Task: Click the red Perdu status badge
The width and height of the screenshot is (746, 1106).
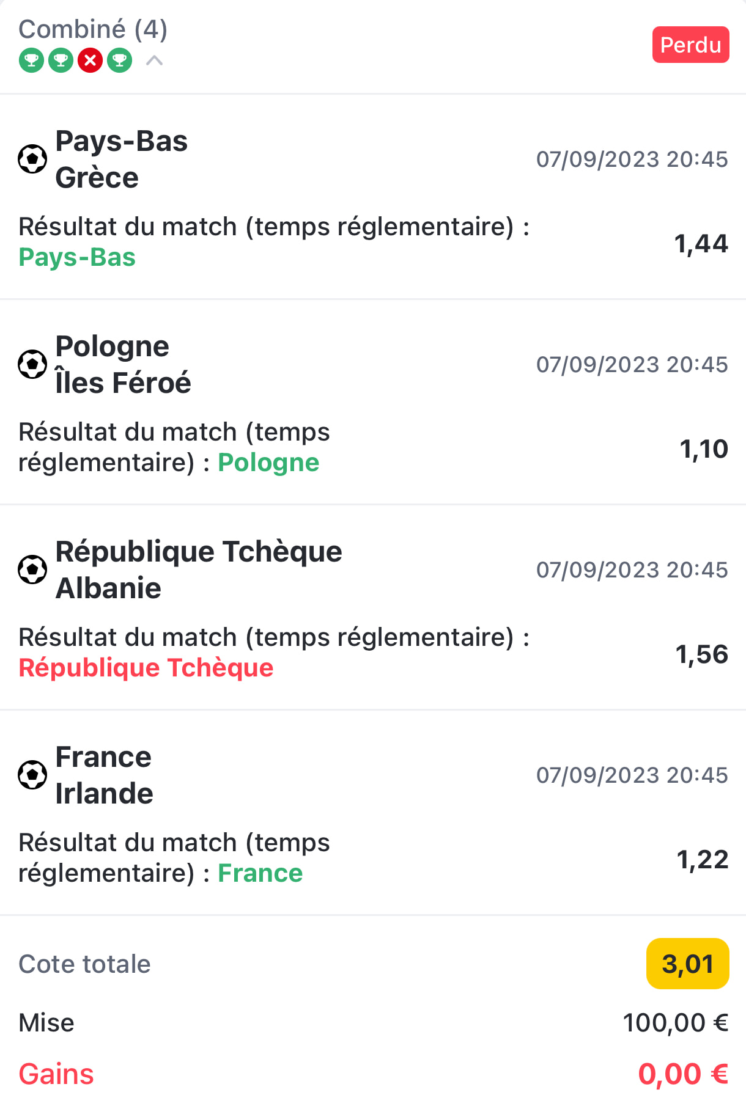Action: (x=690, y=45)
